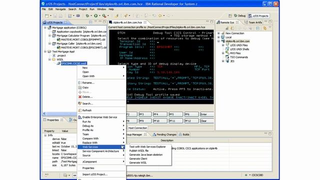Click the yellow navigation arrow toolbar icon
320x180 pixels.
tap(160, 15)
